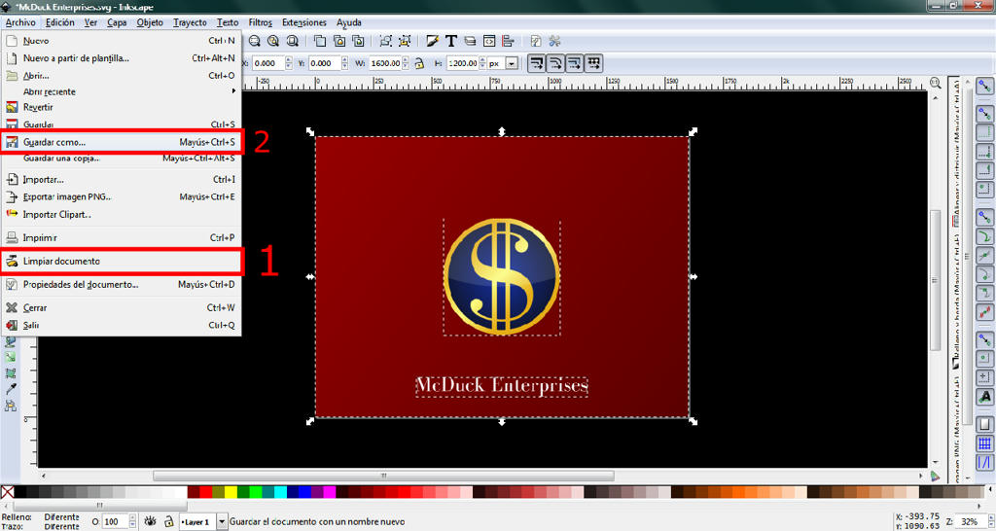Click the Group objects toolbar icon
The image size is (996, 531).
(385, 41)
